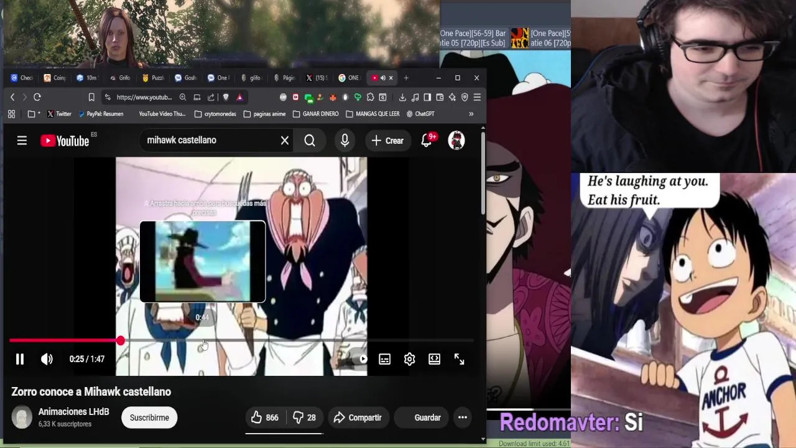
Task: Go forward in the browser
Action: (x=24, y=97)
